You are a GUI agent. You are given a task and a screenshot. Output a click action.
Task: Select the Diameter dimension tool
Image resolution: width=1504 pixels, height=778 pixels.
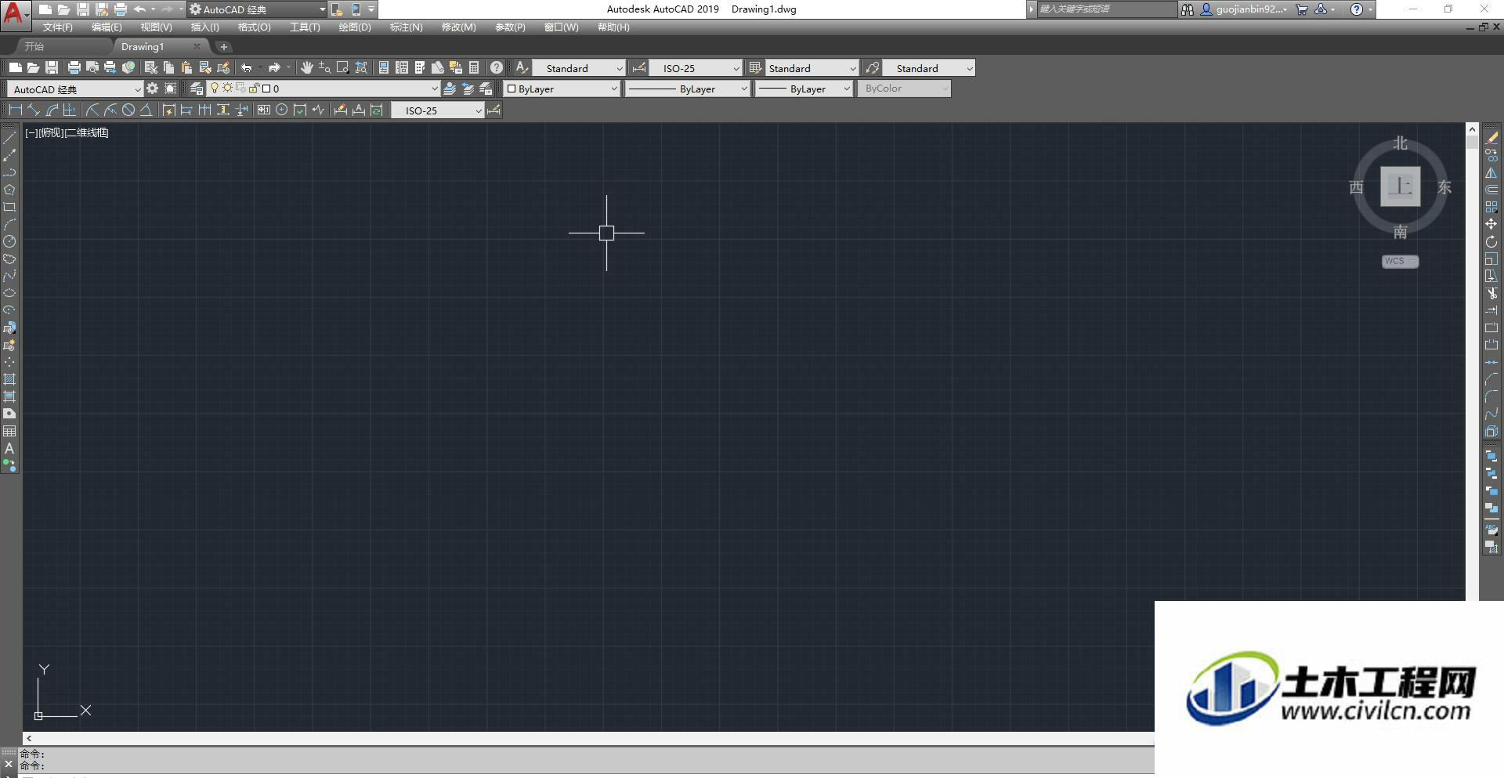tap(128, 110)
